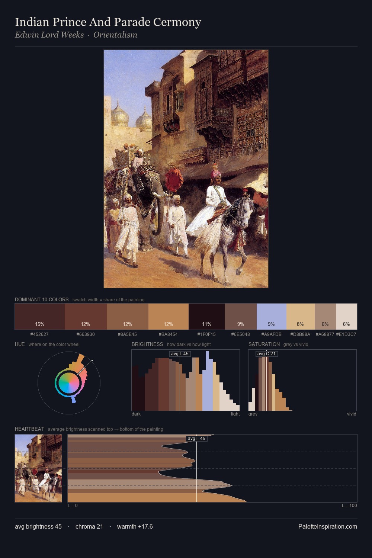The width and height of the screenshot is (372, 558).
Task: Click the 'dark' brightness axis label
Action: tap(136, 414)
